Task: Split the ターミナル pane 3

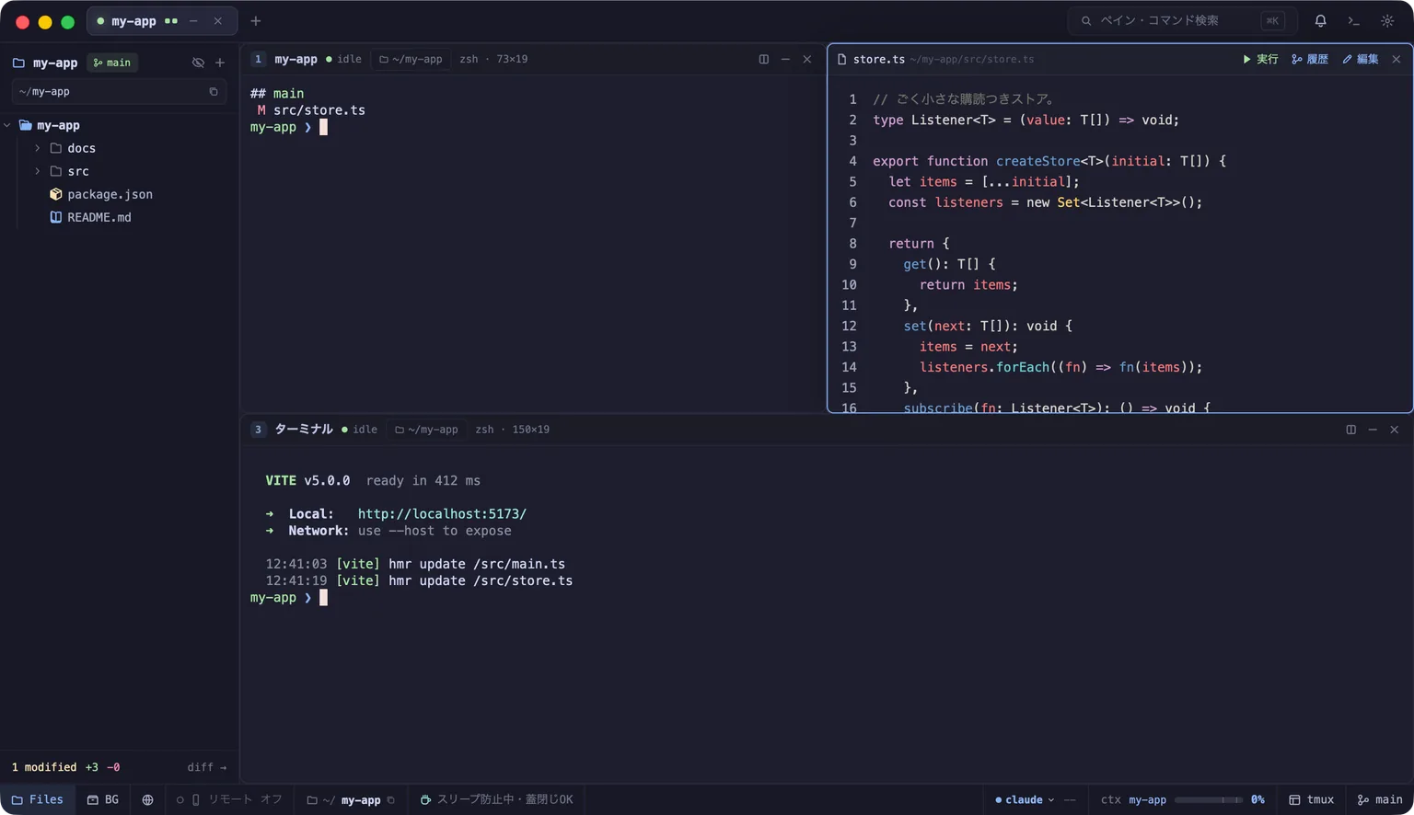Action: 1350,430
